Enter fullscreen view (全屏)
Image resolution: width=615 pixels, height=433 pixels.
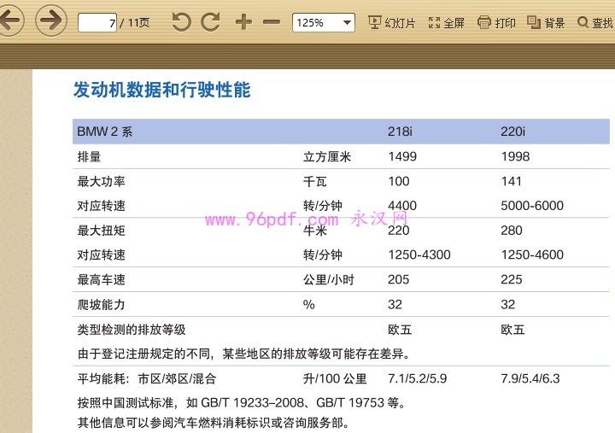click(x=447, y=23)
